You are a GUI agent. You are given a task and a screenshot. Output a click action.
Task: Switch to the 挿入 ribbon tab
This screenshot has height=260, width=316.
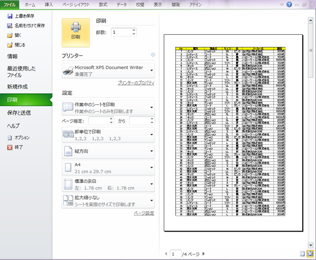pos(49,5)
